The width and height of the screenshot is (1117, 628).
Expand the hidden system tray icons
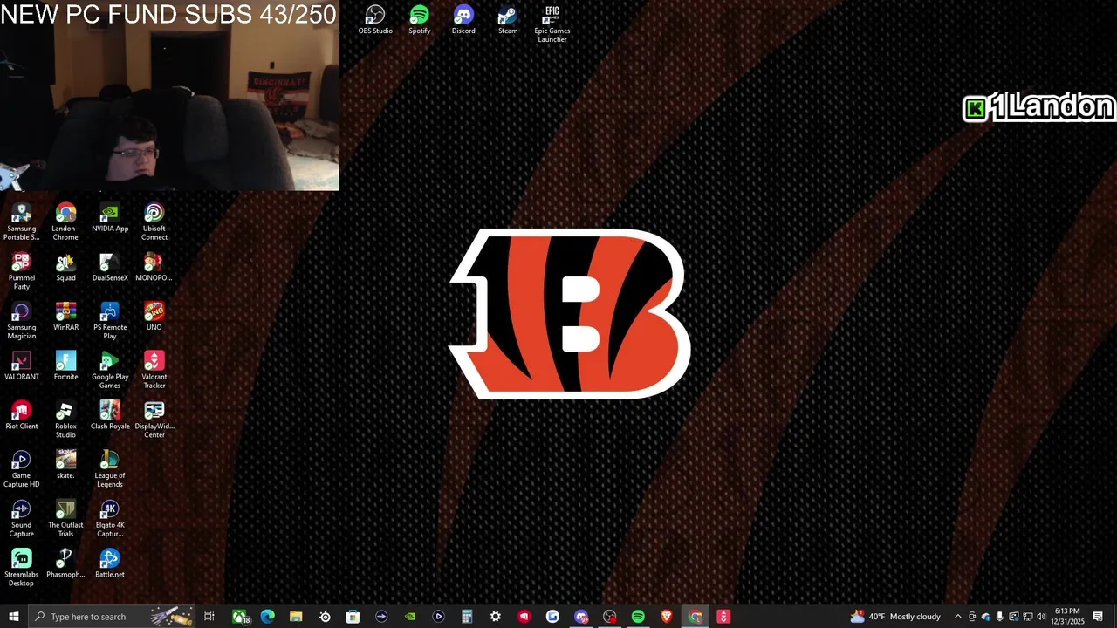pyautogui.click(x=957, y=617)
